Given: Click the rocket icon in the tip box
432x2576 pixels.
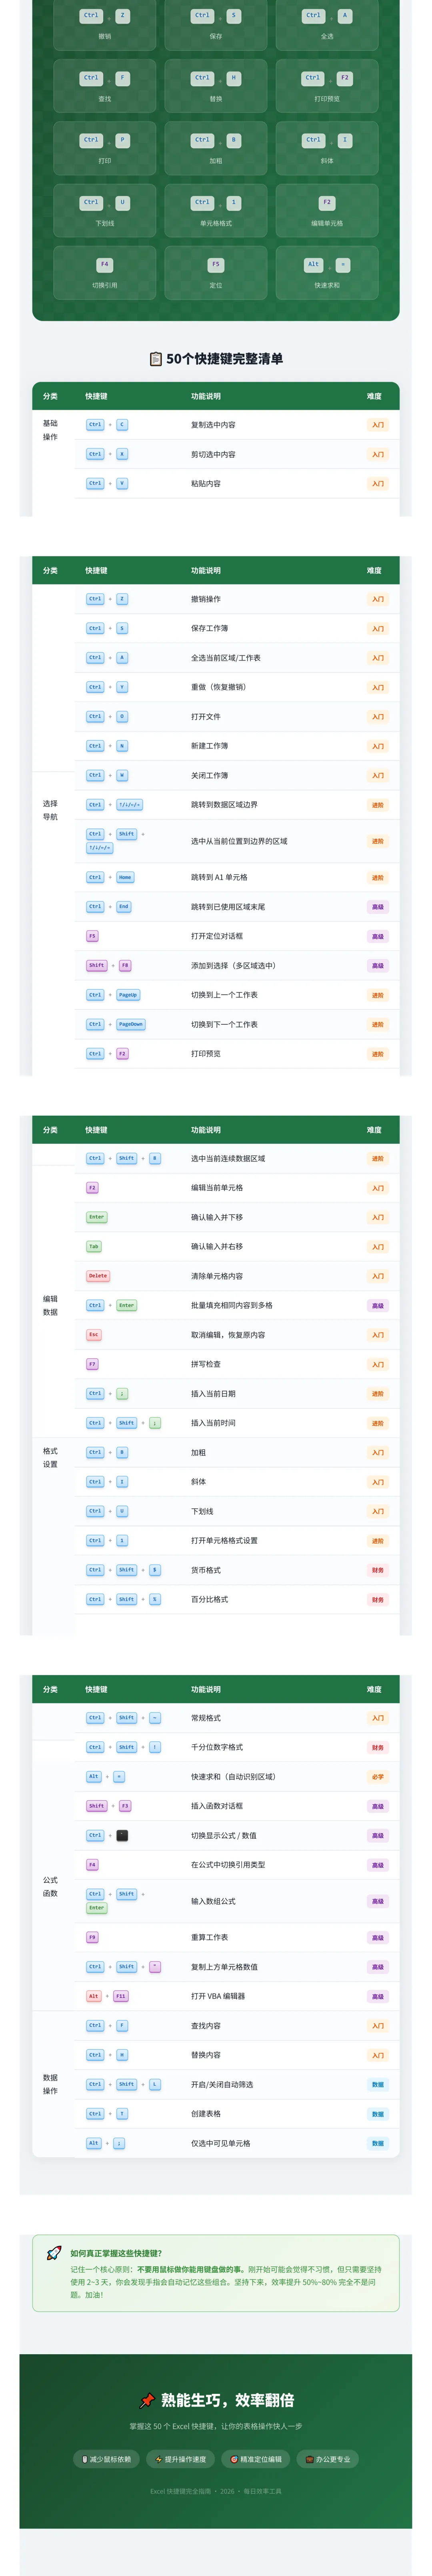Looking at the screenshot, I should 54,2253.
